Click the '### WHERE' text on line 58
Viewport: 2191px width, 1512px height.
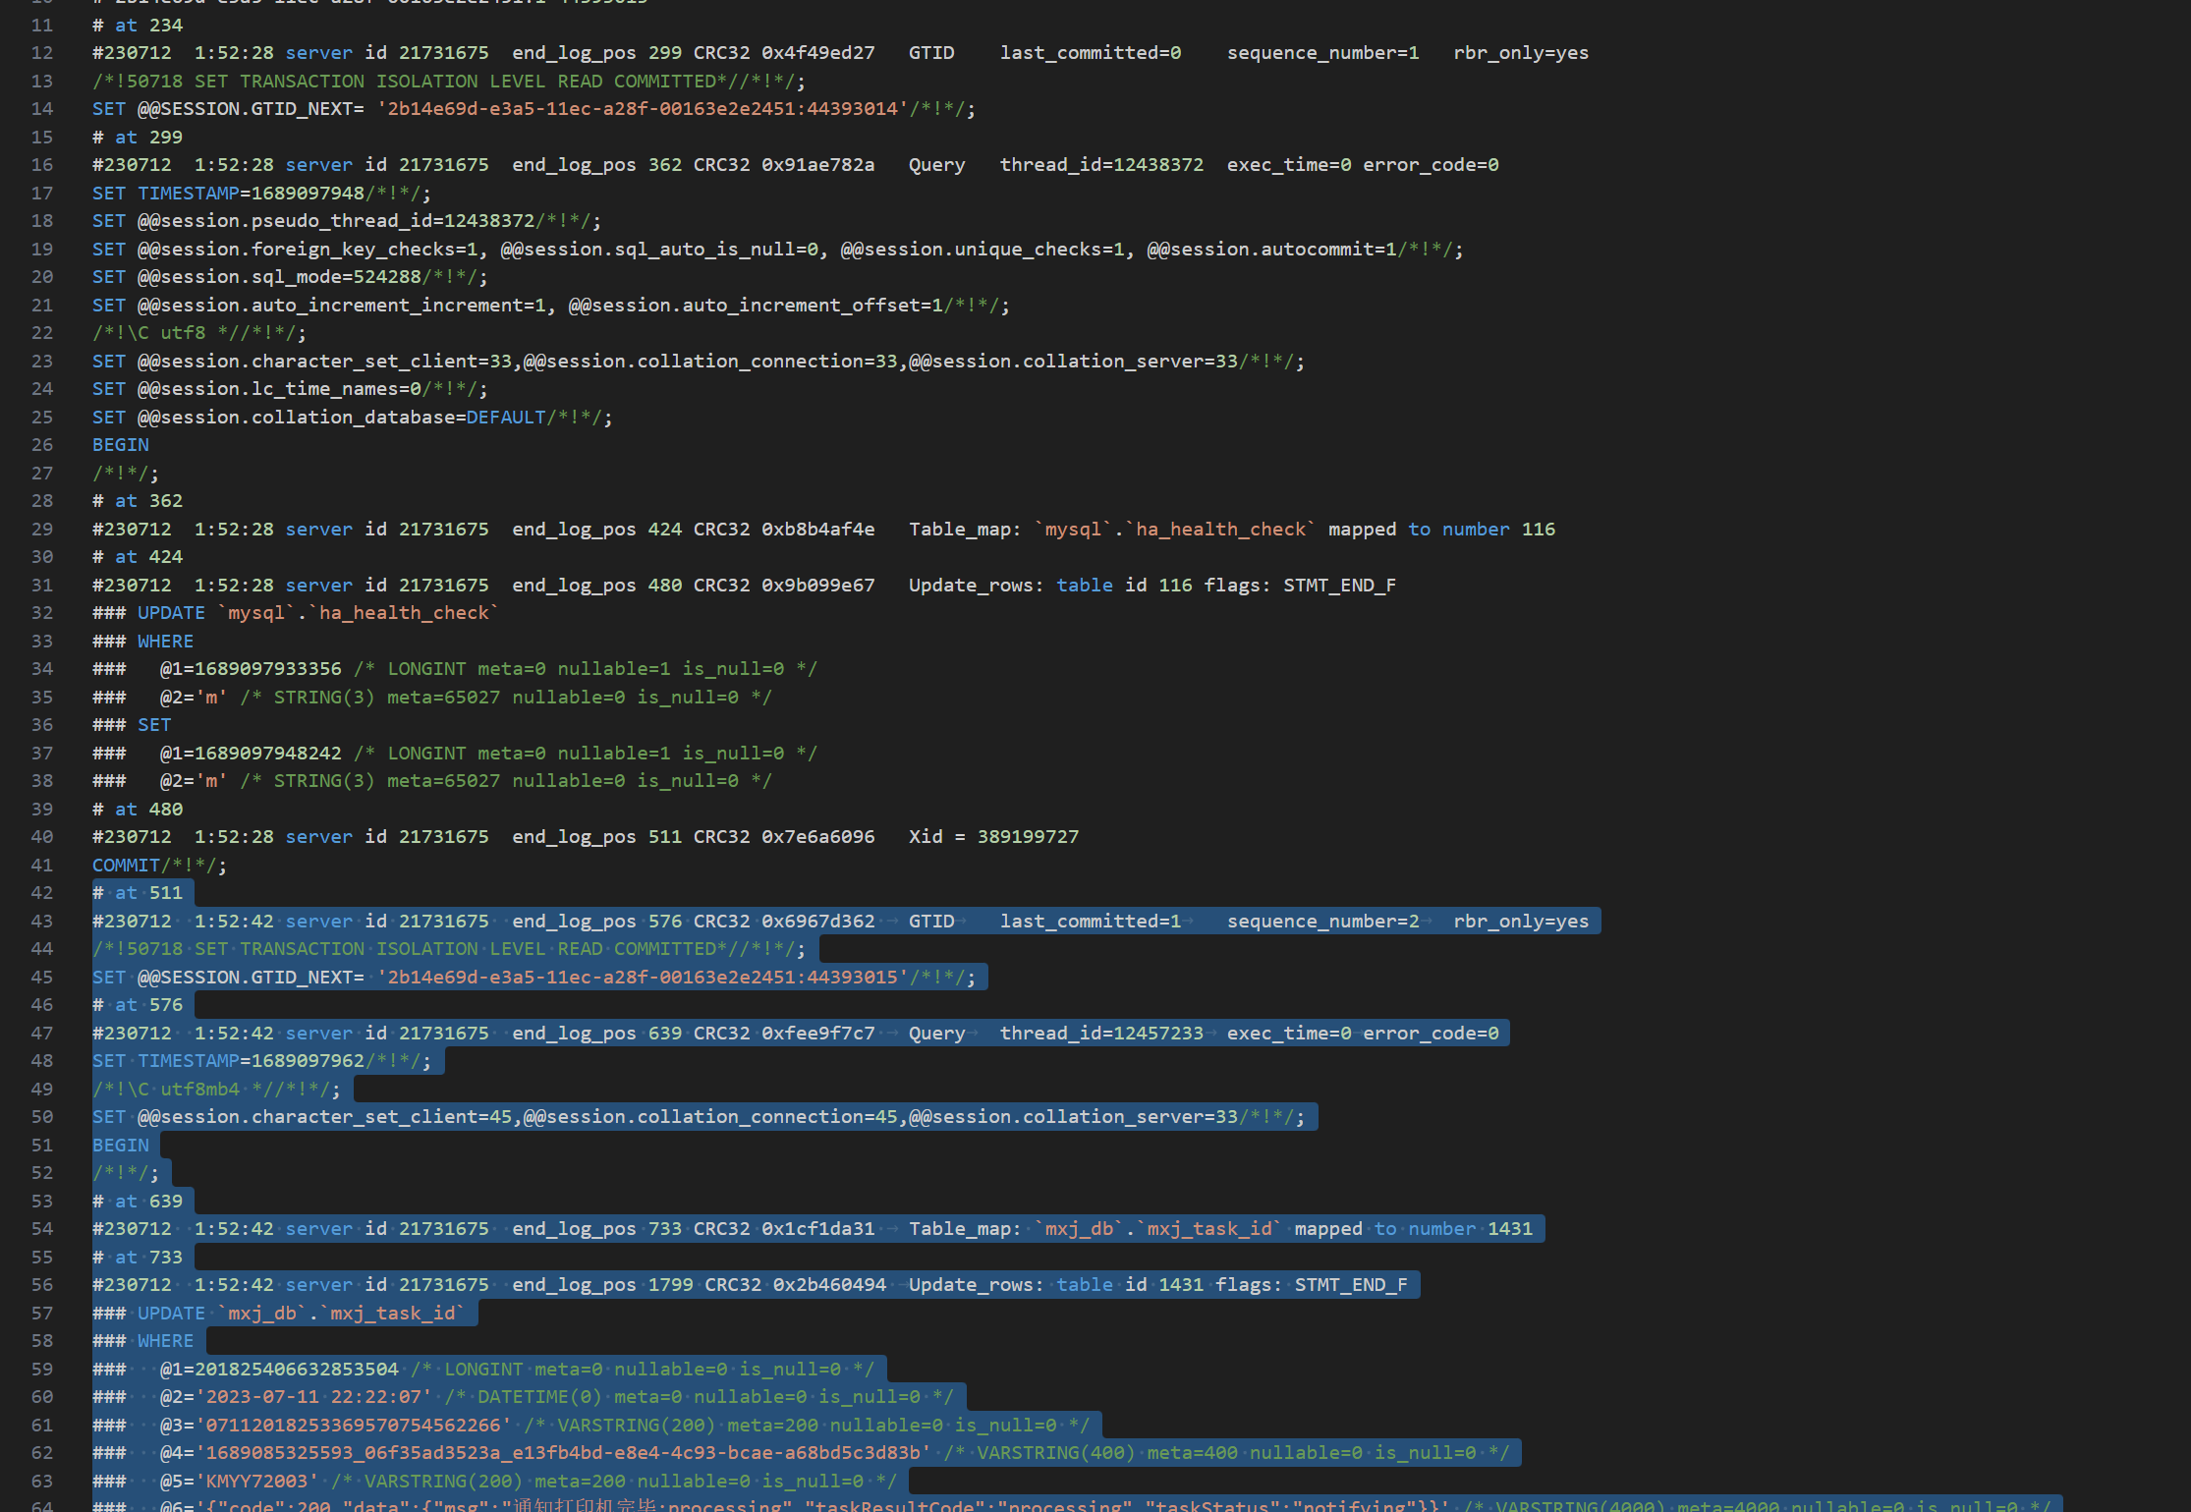(x=143, y=1341)
